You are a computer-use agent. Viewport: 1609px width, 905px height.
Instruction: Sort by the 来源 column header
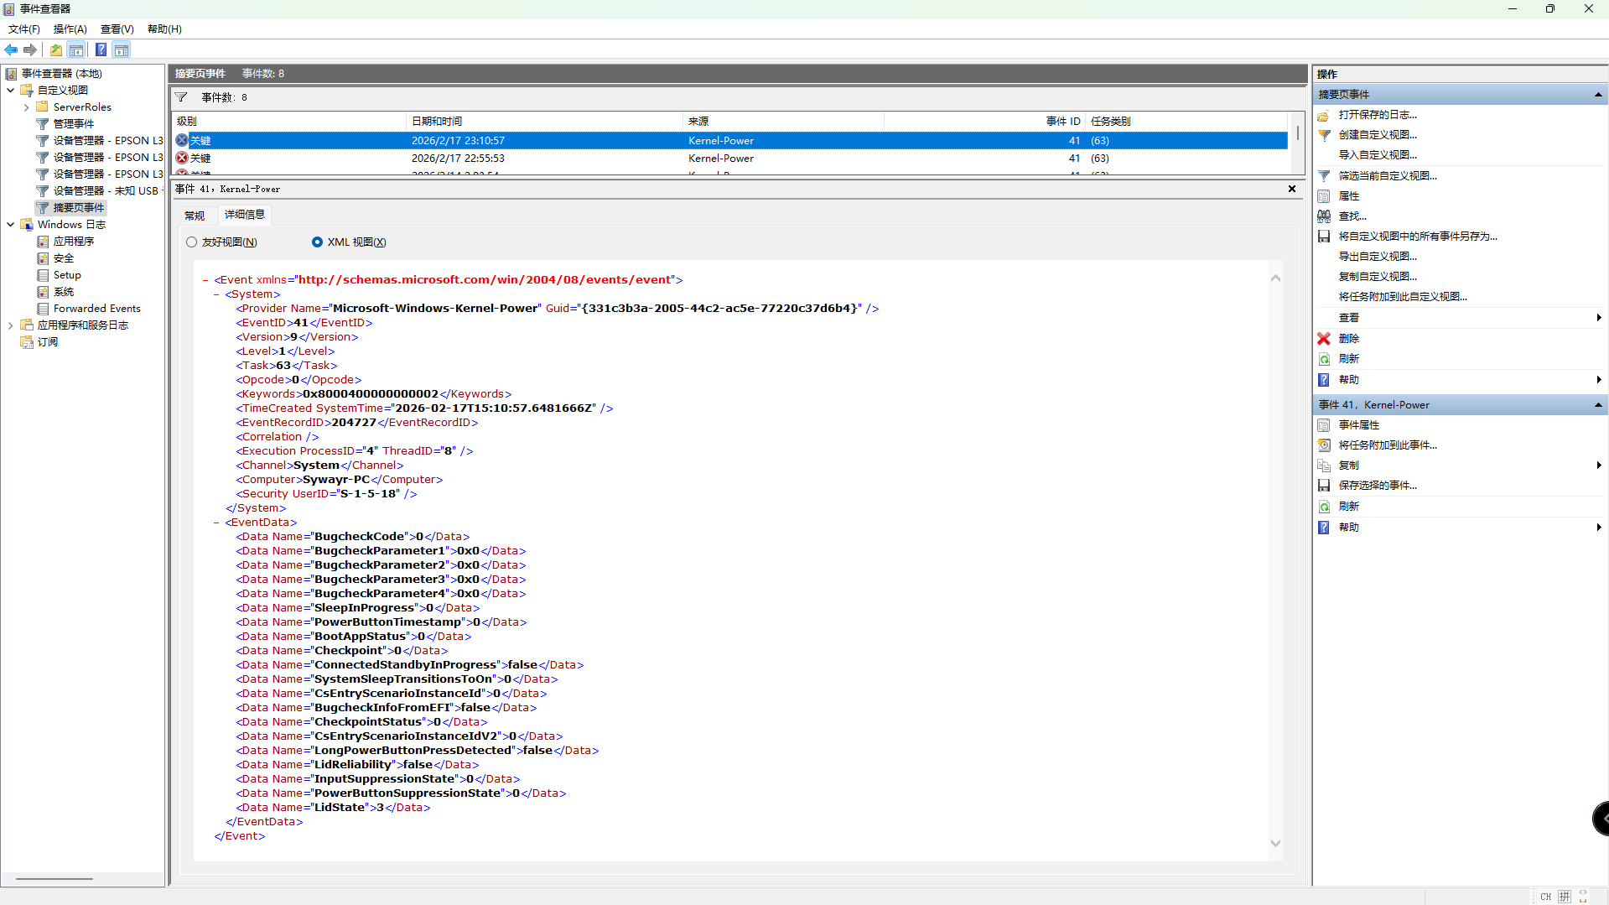pos(784,122)
